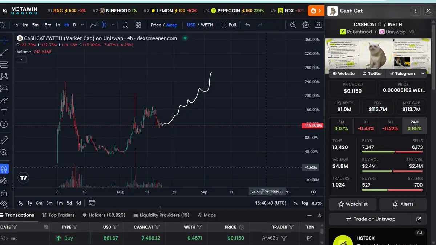Select the trend line drawing tool

(x=4, y=52)
